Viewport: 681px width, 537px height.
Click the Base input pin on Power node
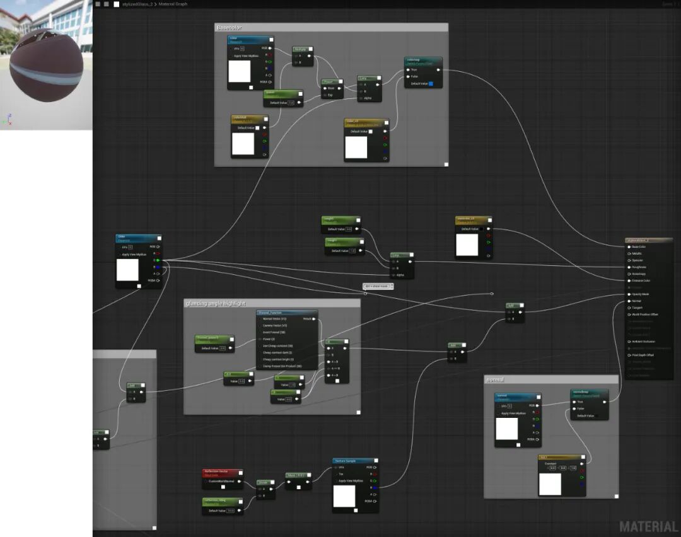[x=325, y=88]
